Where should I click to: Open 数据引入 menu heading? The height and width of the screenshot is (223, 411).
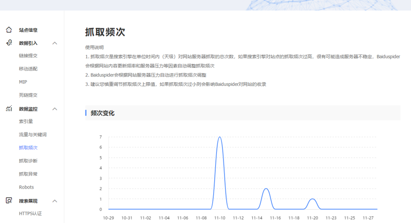(28, 43)
